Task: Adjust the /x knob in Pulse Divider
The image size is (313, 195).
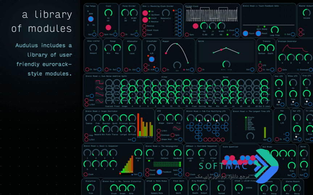Action: (x=125, y=13)
